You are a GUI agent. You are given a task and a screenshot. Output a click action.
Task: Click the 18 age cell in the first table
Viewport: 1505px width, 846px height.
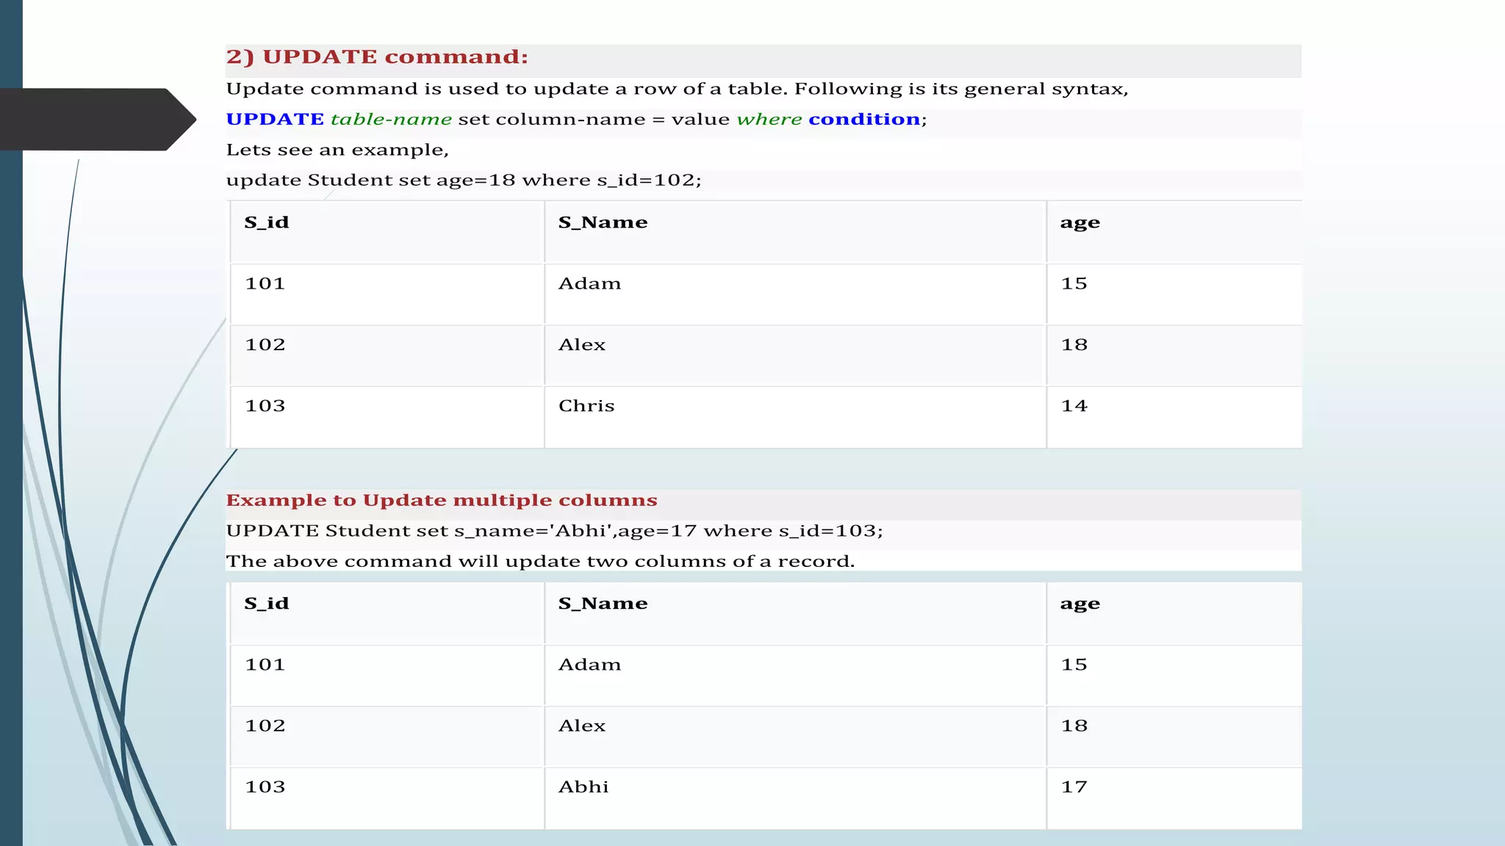coord(1174,356)
